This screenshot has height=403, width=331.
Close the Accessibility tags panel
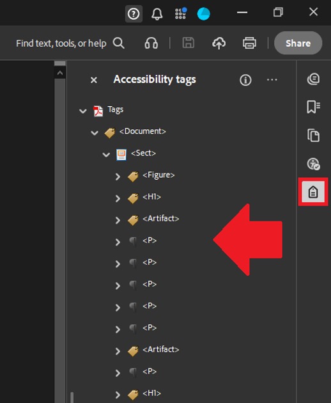click(x=94, y=80)
